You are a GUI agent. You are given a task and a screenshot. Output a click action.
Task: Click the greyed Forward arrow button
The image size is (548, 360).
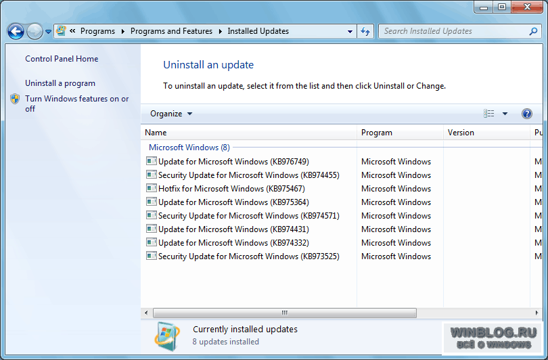[35, 31]
